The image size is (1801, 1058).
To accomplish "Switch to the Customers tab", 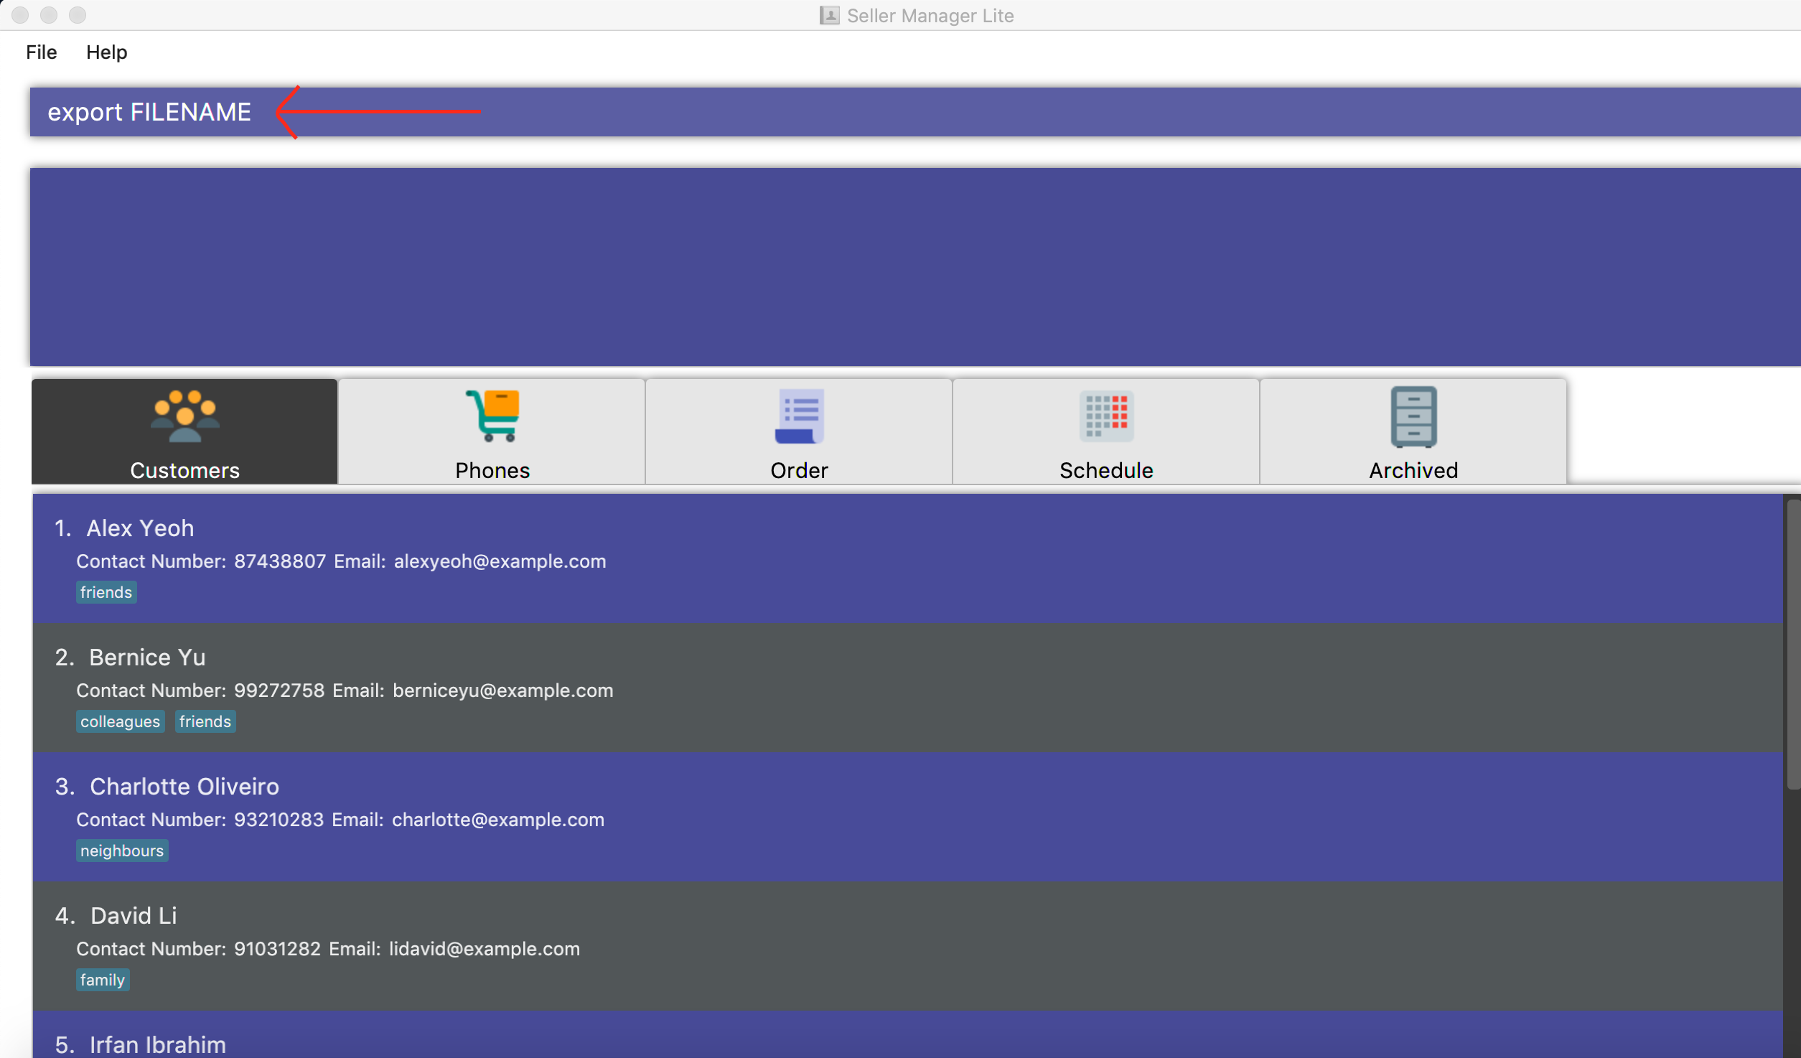I will point(185,434).
